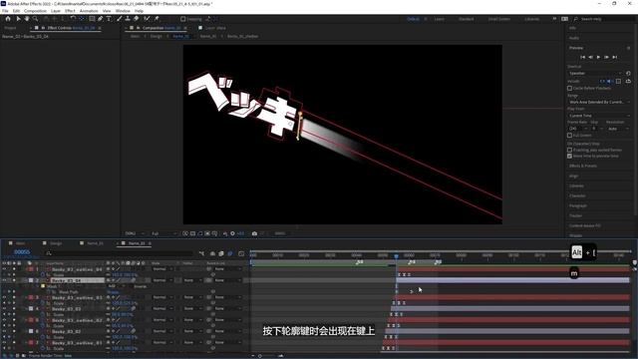Hide layer Becky_03_outline_04 with its eye
Screen dimensions: 638x359
(4, 269)
